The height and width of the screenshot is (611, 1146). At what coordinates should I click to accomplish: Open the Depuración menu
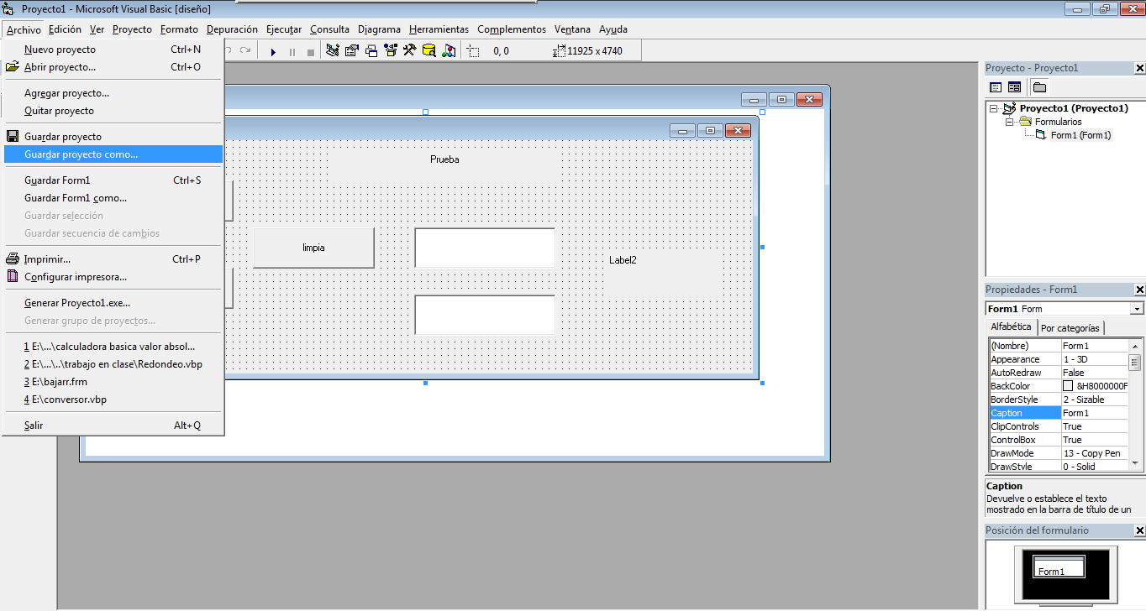point(232,29)
